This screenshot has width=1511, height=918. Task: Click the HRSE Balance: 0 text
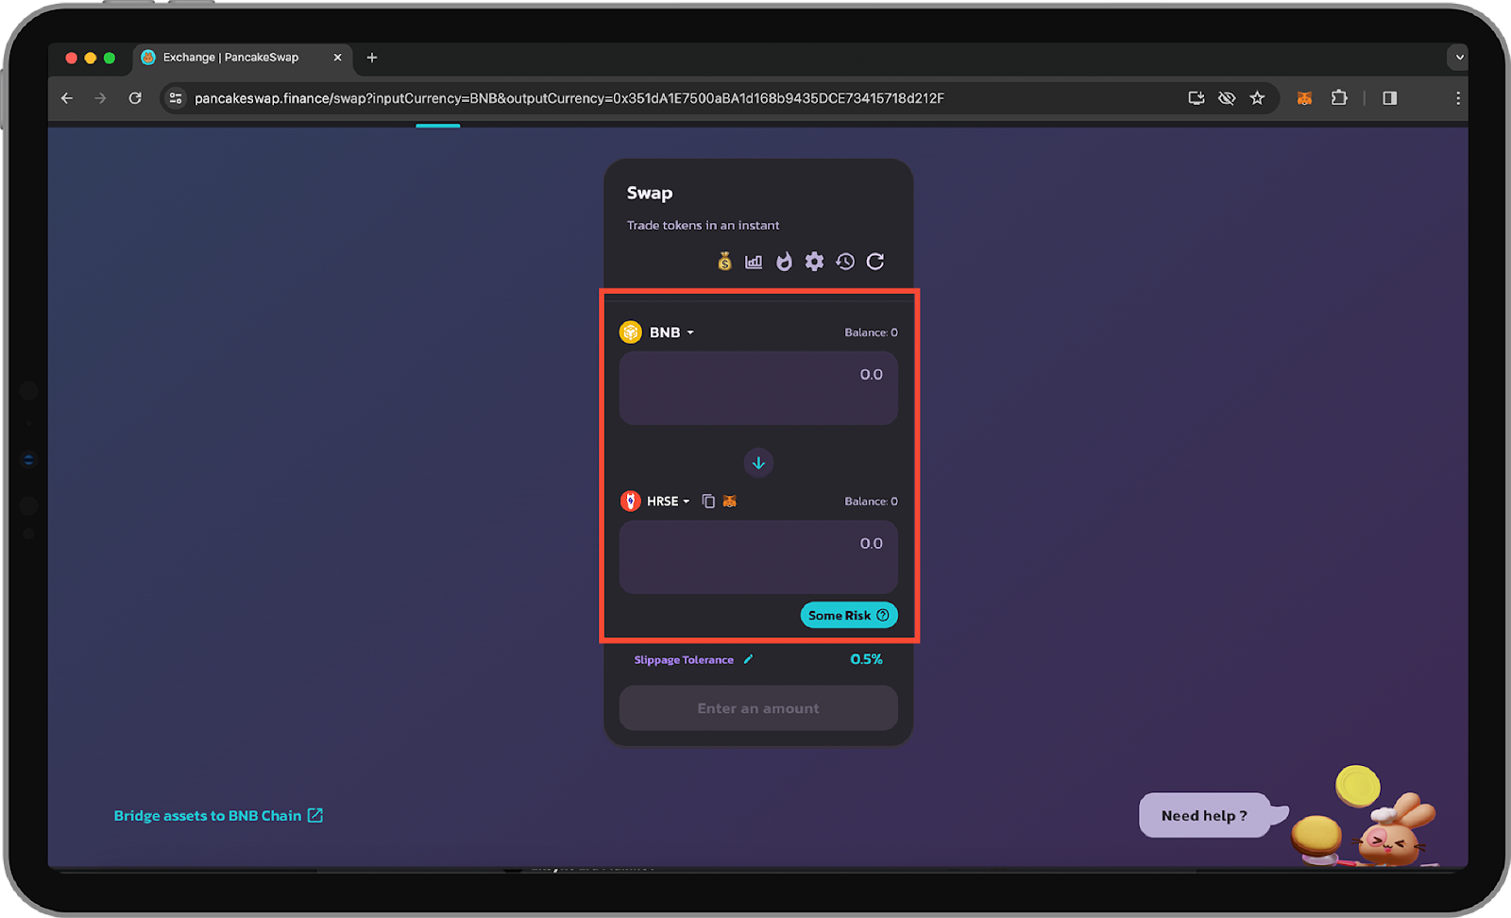pos(871,501)
